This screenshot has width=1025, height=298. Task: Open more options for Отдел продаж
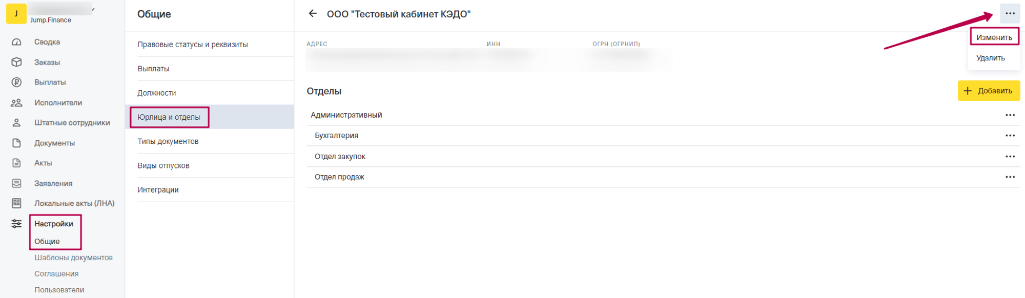coord(1010,177)
